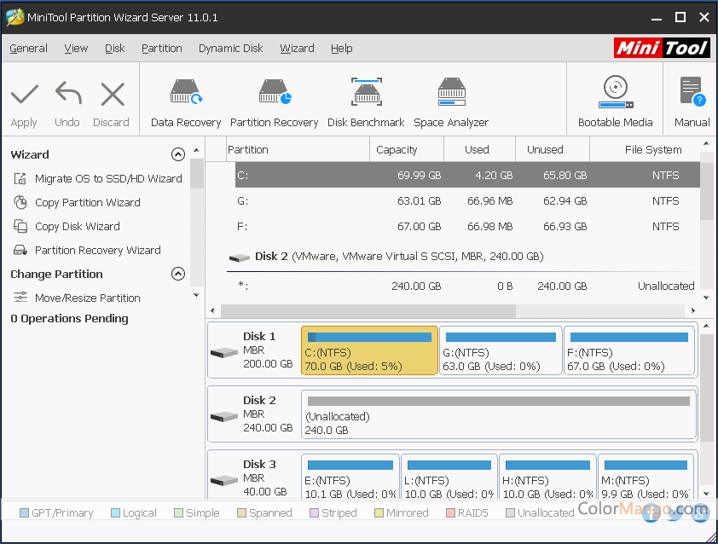Open the Partition menu

(x=162, y=48)
